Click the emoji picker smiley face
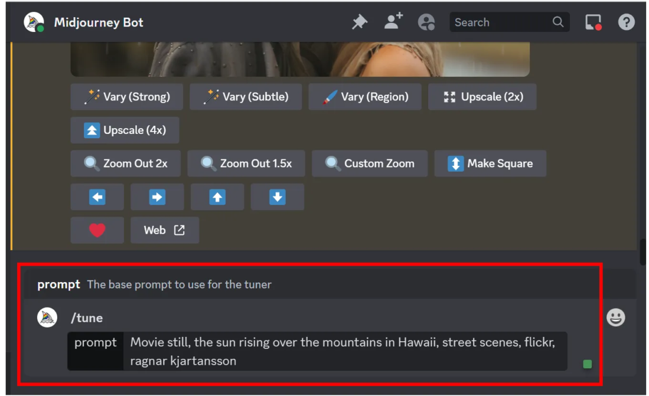 (x=615, y=318)
